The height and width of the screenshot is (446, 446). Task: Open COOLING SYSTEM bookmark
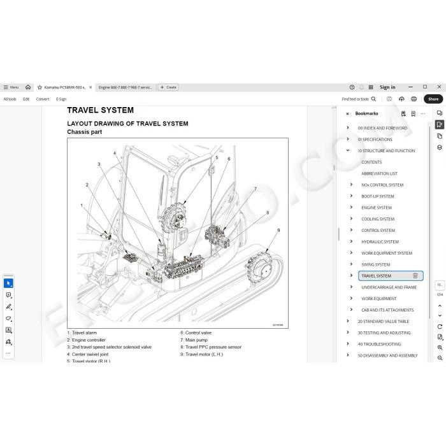[378, 219]
